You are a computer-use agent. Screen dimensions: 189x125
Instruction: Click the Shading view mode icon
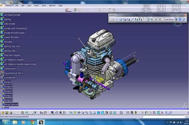pyautogui.click(x=107, y=112)
